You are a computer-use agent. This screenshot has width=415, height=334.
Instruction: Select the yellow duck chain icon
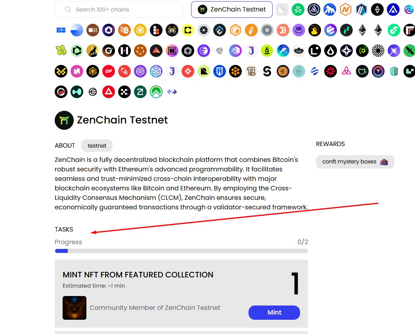point(315,30)
